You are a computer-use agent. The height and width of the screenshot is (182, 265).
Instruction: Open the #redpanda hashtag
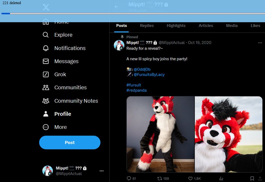click(136, 90)
